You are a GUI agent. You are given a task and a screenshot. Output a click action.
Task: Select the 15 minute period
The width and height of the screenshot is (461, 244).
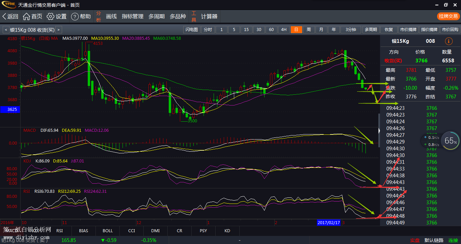(246, 30)
